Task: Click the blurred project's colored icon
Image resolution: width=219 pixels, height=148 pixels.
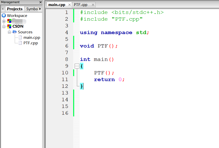Action: [x=9, y=21]
